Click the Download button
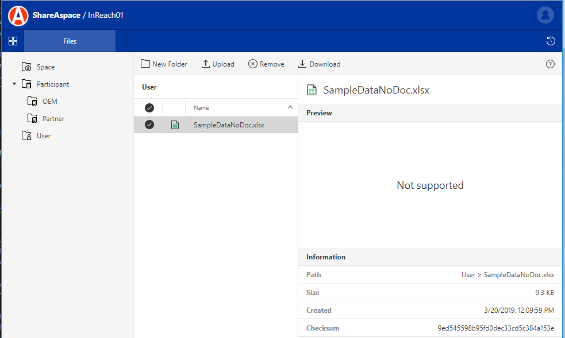Viewport: 565px width, 338px height. (319, 64)
